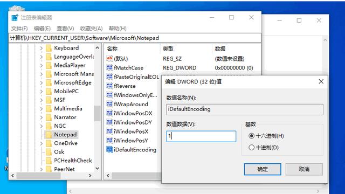This screenshot has width=345, height=194.
Task: Click the tree pane scroll-up arrow
Action: 97,48
